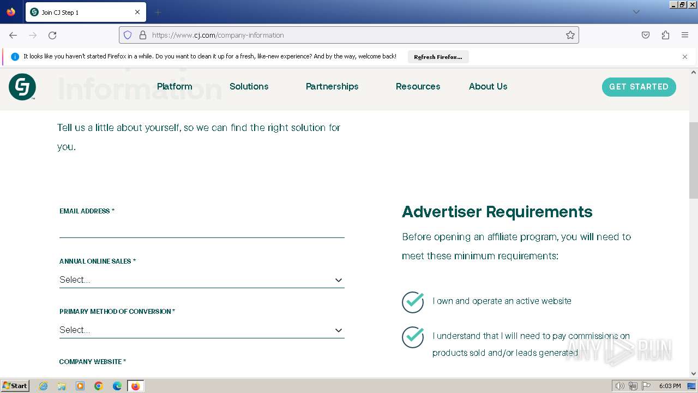
Task: Reload the page with refresh icon
Action: coord(52,35)
